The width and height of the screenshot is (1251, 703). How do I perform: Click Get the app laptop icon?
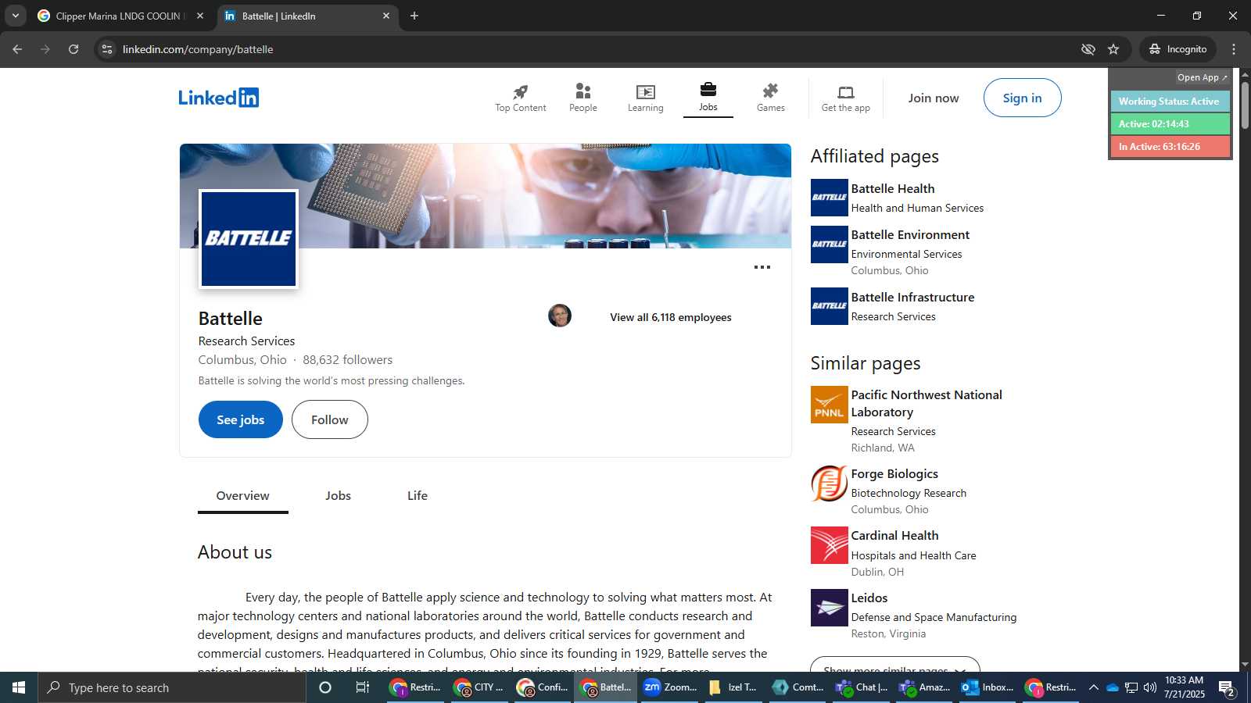pos(845,92)
